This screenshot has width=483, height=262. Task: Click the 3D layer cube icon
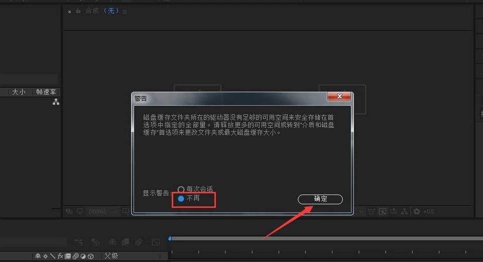90,256
